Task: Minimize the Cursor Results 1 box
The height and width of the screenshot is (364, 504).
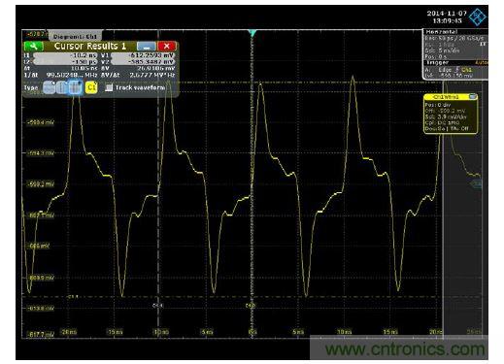Action: click(x=146, y=47)
